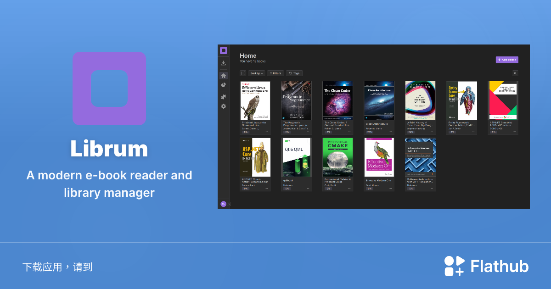Screen dimensions: 551x289
Task: Open the downloads section in the sidebar
Action: pyautogui.click(x=224, y=62)
